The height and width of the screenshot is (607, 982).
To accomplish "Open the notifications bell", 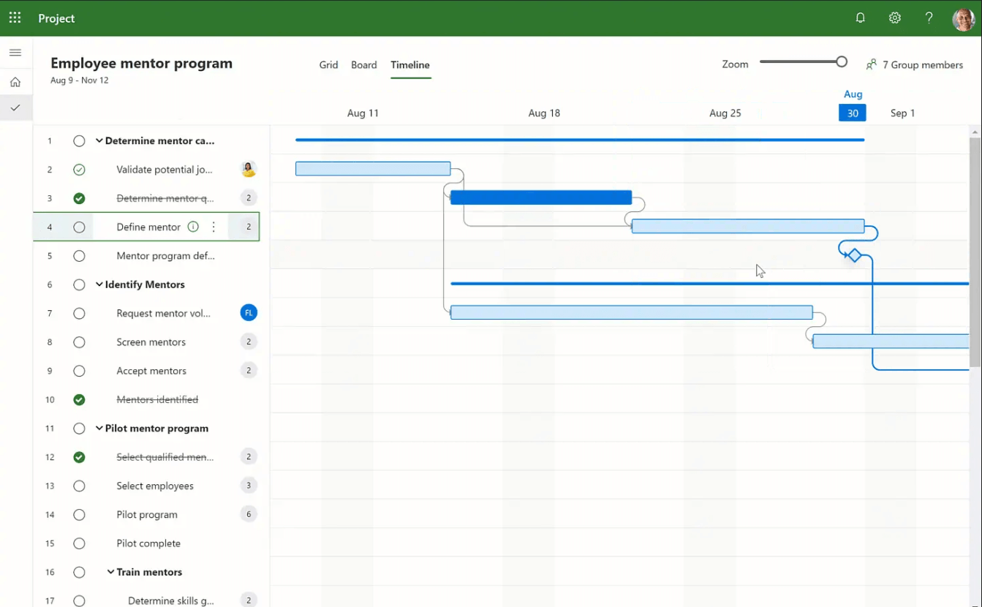I will (x=861, y=18).
